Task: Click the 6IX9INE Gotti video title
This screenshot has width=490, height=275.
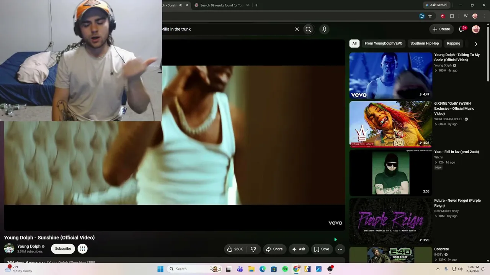Action: (x=454, y=108)
